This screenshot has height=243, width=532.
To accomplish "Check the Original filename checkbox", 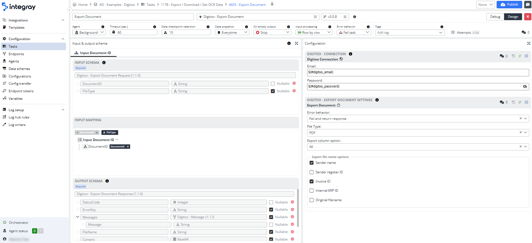I will coord(312,200).
